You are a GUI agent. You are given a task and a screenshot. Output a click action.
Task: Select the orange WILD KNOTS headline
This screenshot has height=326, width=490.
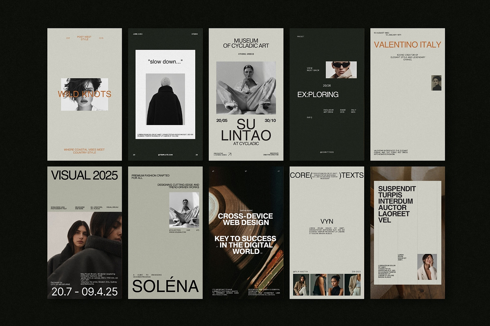[85, 94]
